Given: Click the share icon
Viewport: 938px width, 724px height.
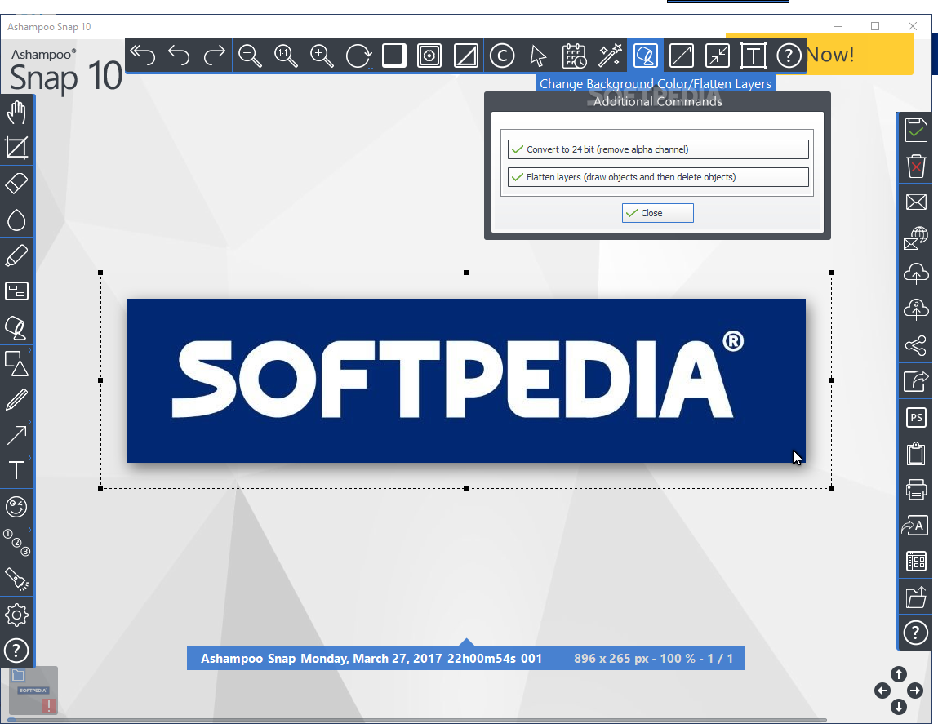Looking at the screenshot, I should click(x=916, y=345).
